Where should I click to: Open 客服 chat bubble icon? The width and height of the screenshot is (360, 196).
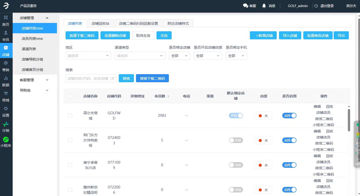[246, 6]
